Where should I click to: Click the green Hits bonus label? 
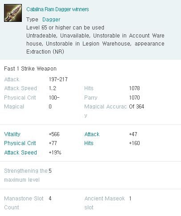coord(89,143)
